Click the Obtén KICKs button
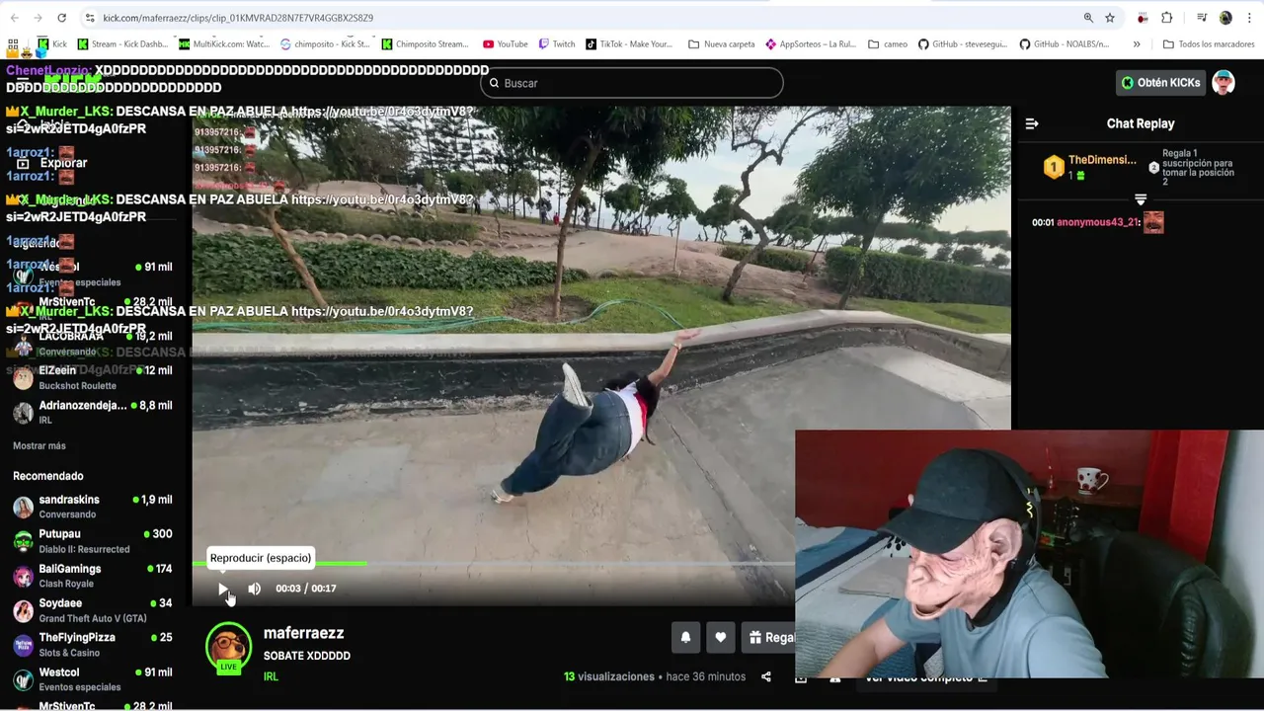 (1161, 83)
